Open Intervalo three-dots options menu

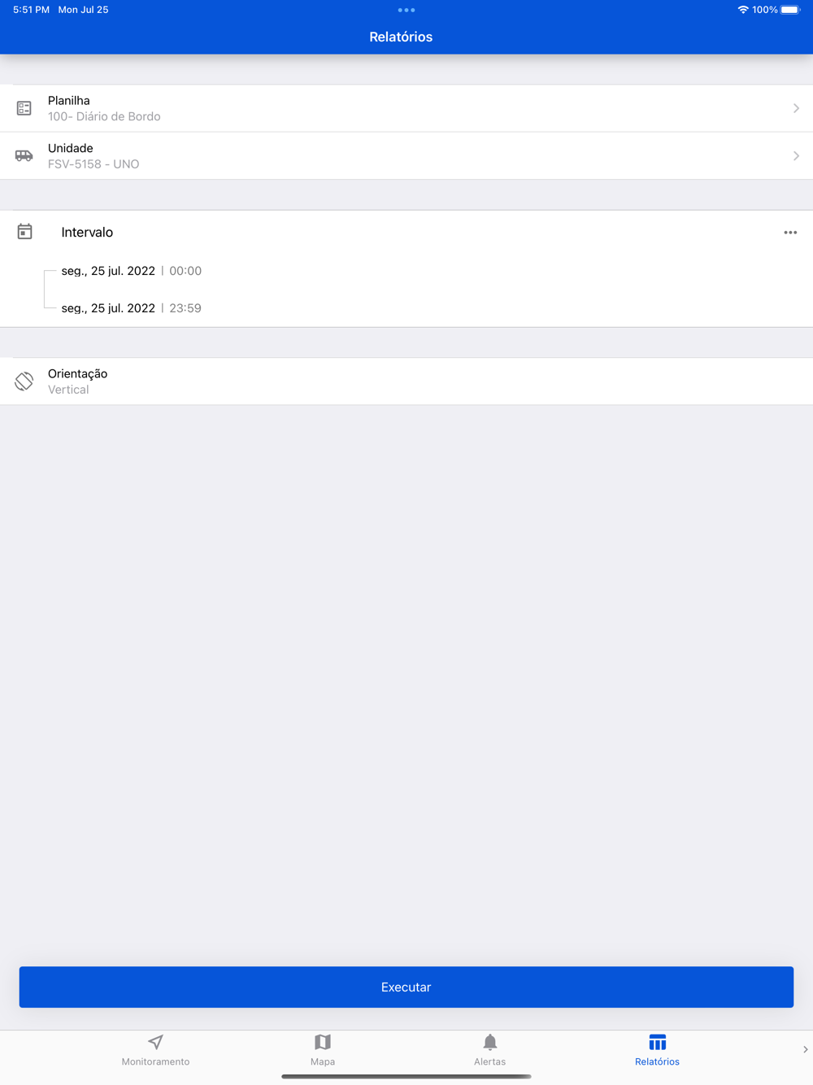(x=790, y=233)
